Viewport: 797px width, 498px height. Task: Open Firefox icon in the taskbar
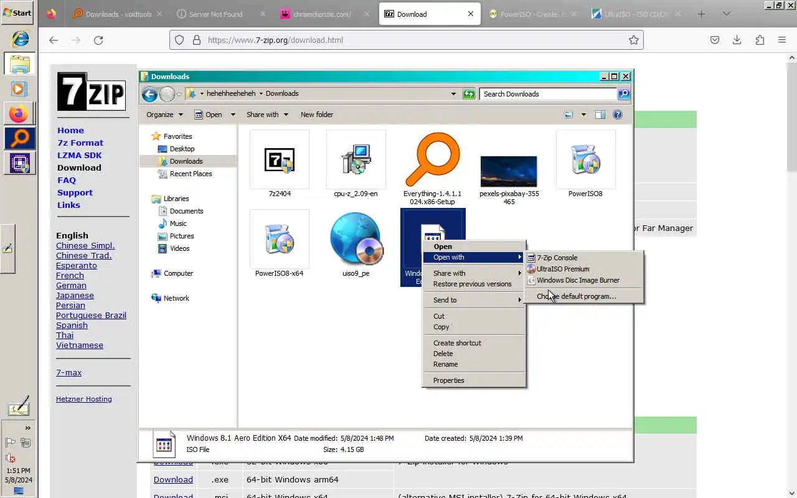click(x=19, y=114)
